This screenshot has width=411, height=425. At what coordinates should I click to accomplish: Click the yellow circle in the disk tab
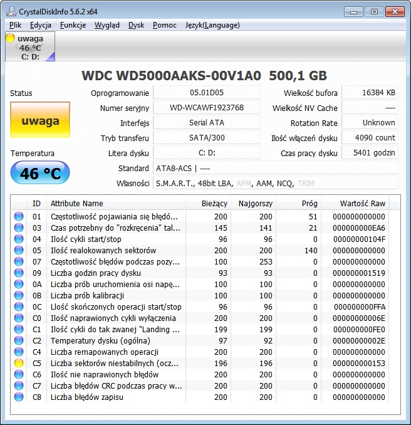click(10, 38)
